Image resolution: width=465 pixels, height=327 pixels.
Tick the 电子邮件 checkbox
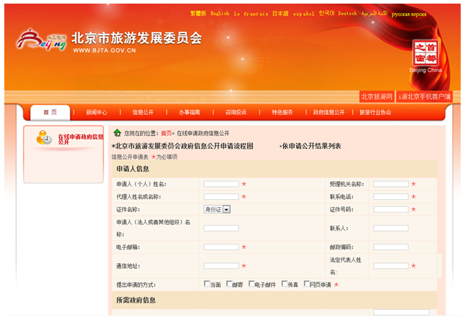(252, 284)
